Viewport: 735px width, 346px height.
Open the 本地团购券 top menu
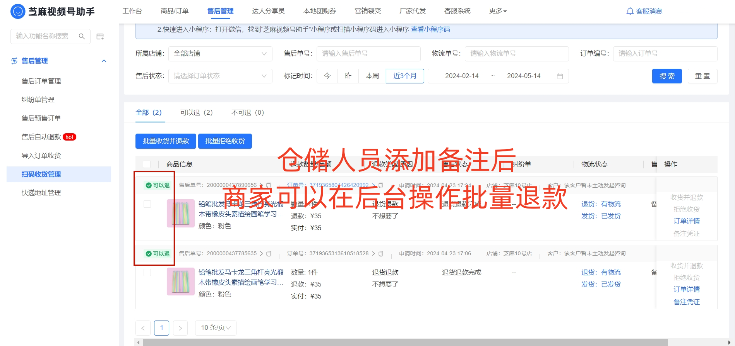(x=320, y=11)
